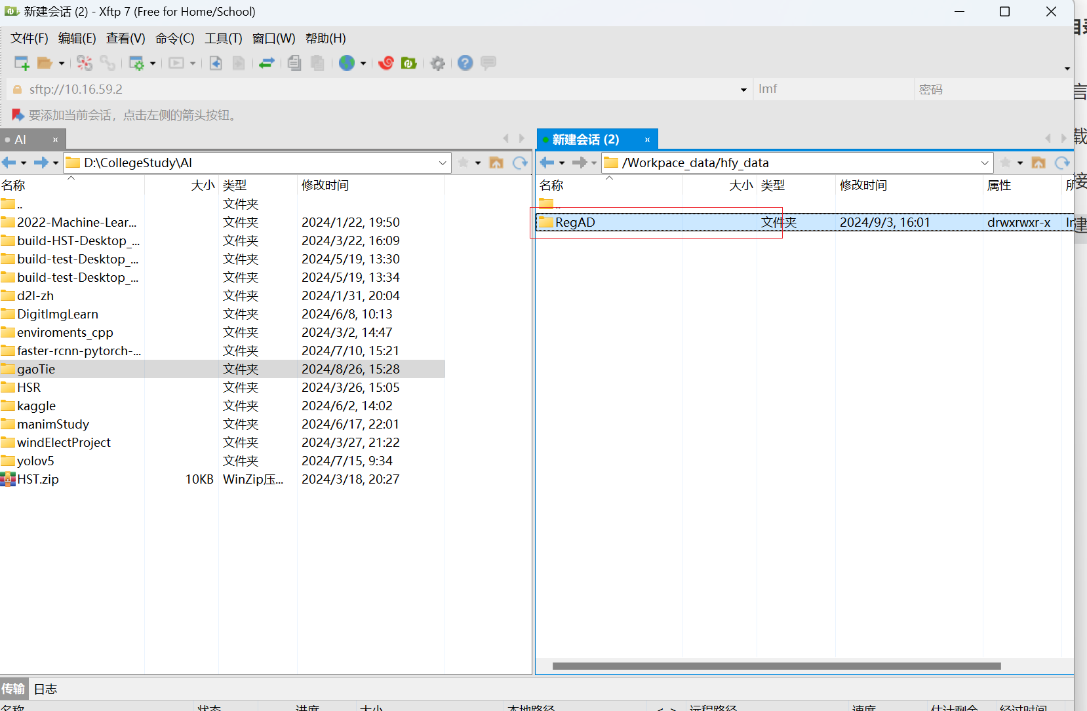Select the gaoTie folder

[x=222, y=369]
